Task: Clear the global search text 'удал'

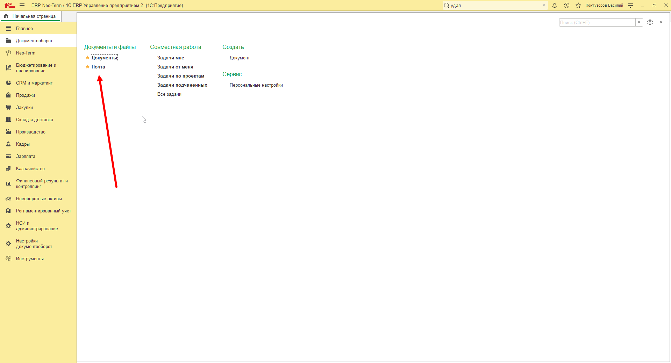Action: 544,5
